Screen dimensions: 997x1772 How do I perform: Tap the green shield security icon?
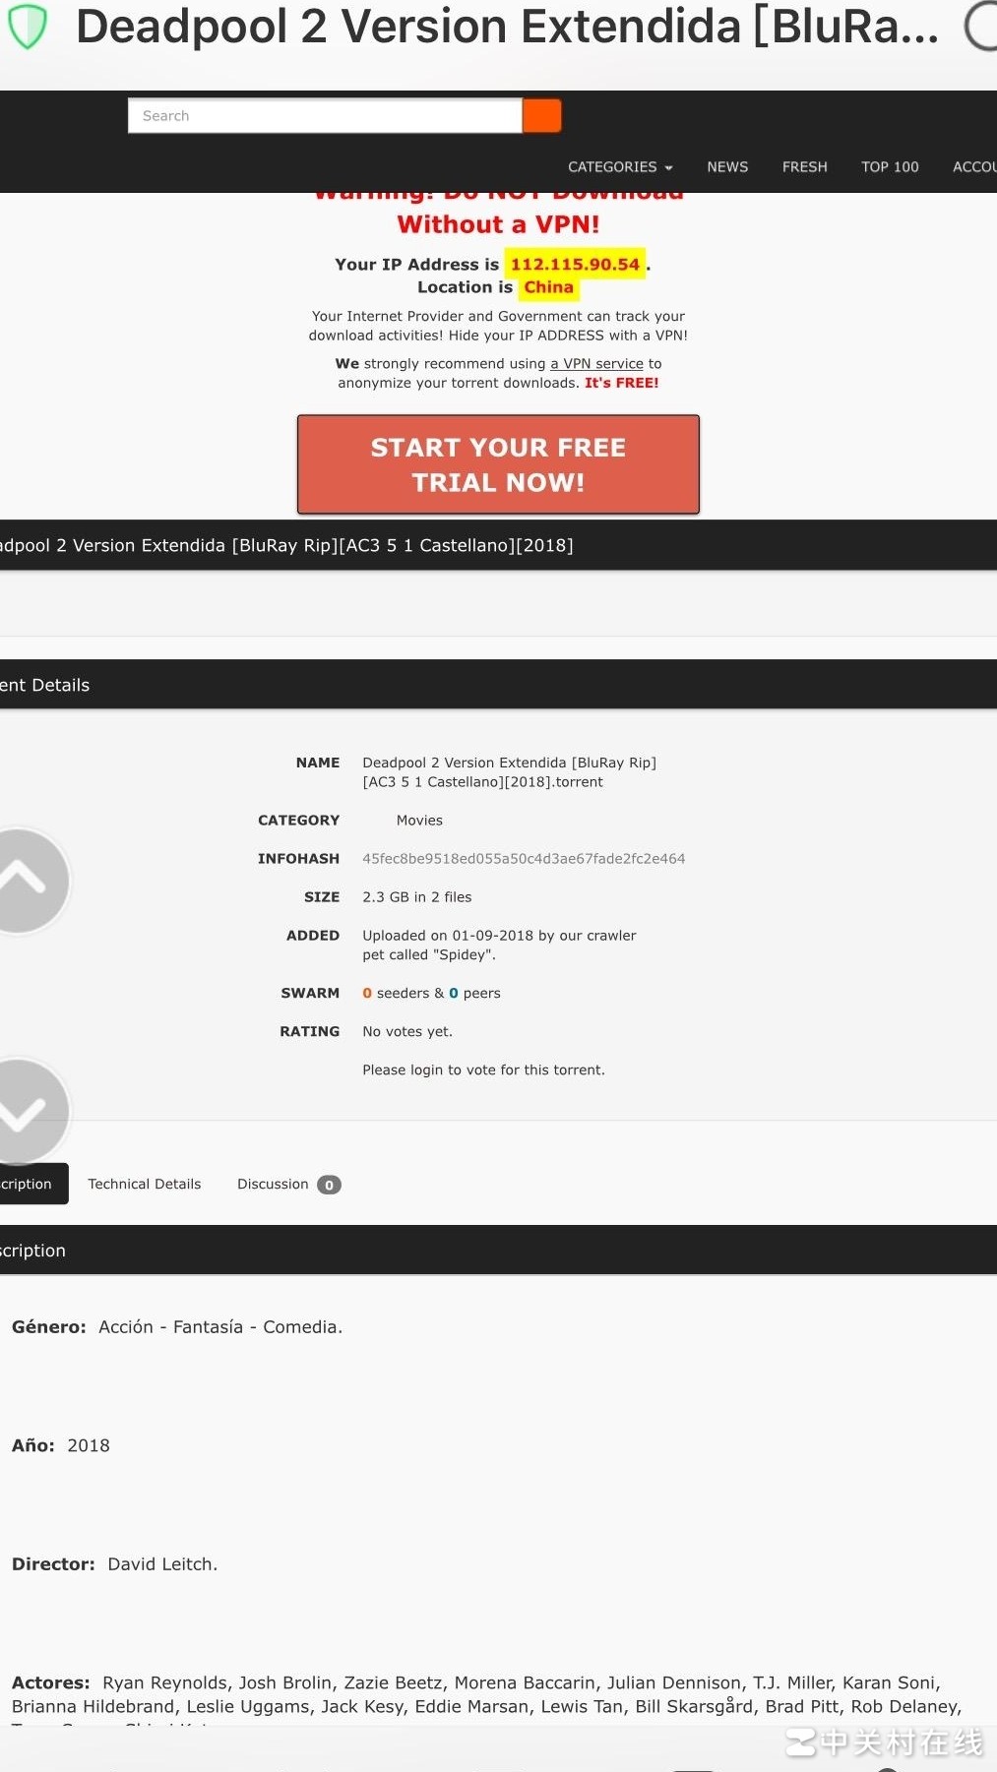click(x=28, y=27)
